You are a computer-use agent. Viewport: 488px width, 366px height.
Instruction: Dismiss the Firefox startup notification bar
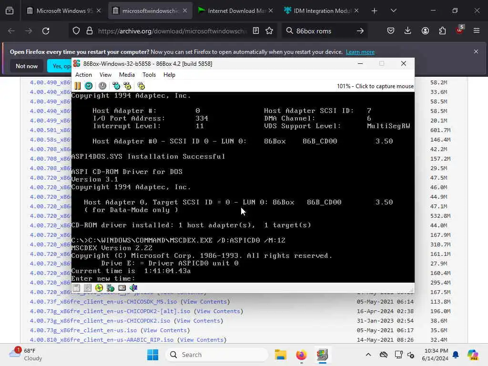point(476,51)
